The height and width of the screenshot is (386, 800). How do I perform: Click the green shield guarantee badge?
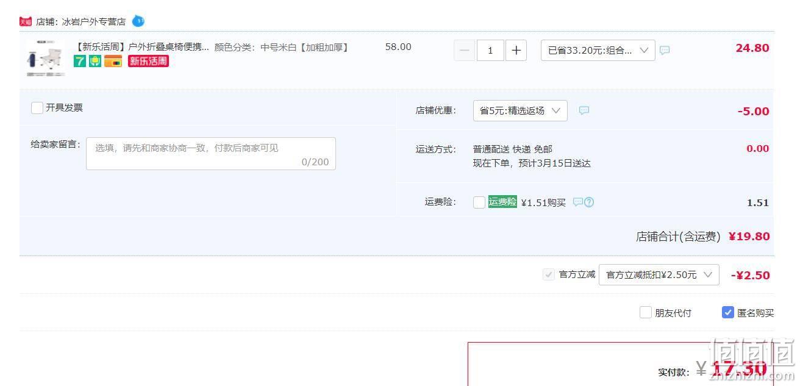[95, 61]
